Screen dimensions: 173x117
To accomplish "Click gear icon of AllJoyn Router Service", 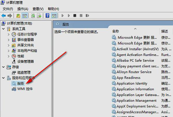I will point(114,72).
